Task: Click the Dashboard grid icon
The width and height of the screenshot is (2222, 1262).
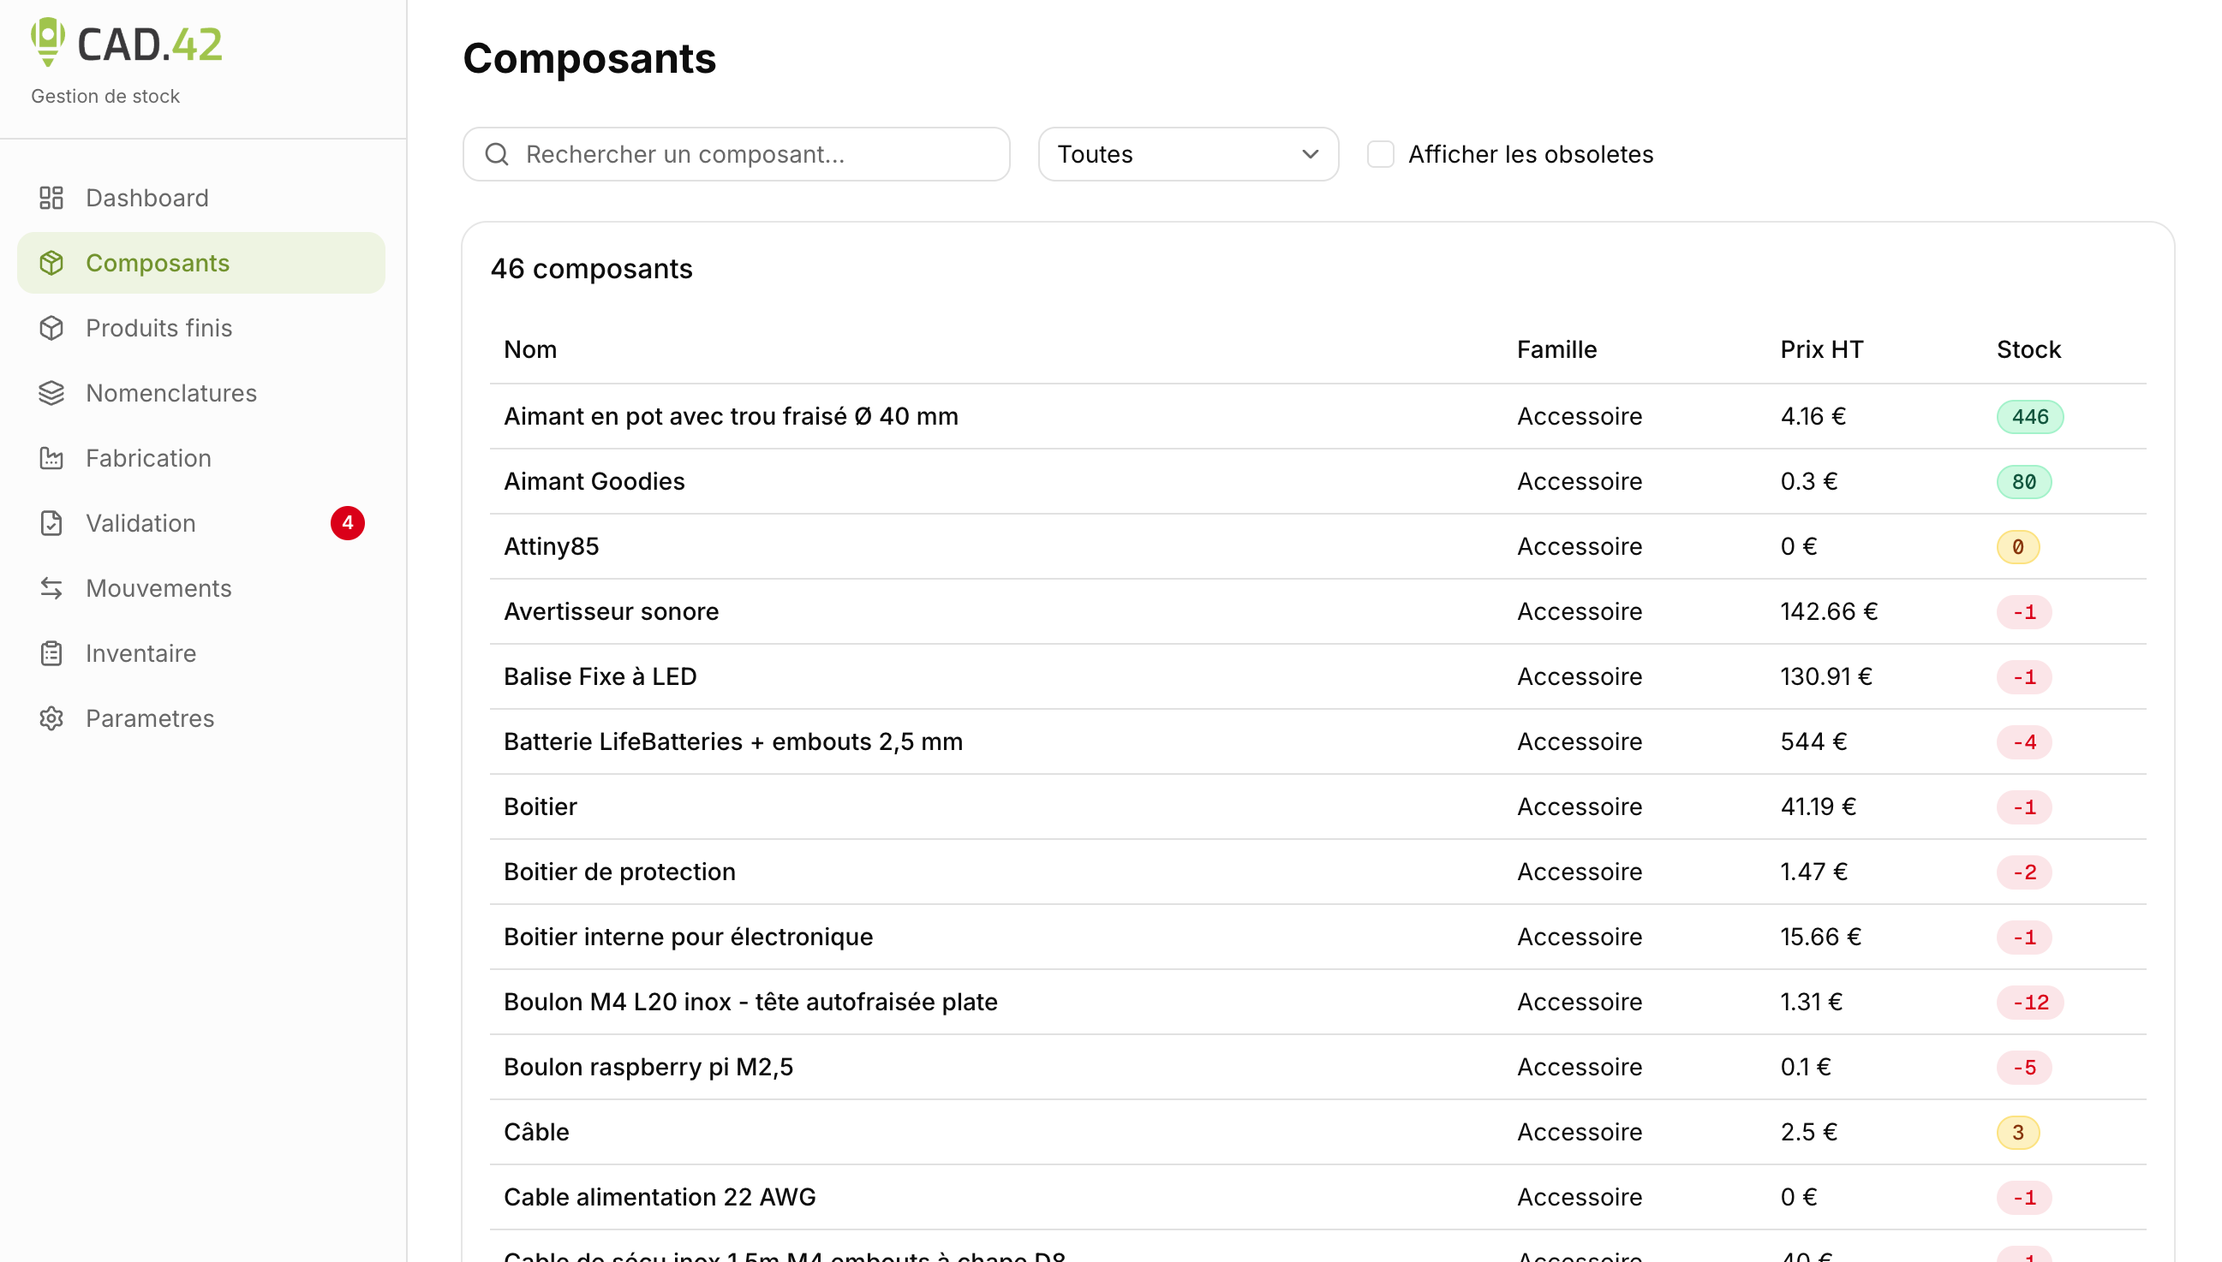Action: pyautogui.click(x=51, y=198)
